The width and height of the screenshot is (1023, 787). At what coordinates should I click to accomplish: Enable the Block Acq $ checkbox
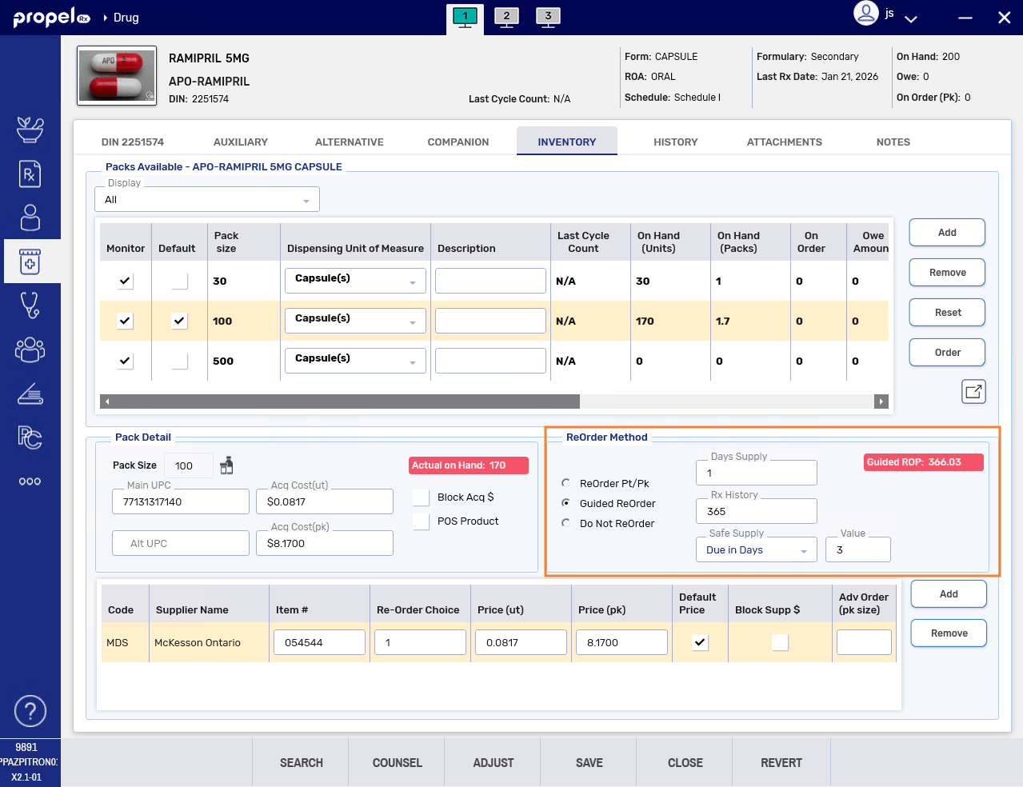422,497
